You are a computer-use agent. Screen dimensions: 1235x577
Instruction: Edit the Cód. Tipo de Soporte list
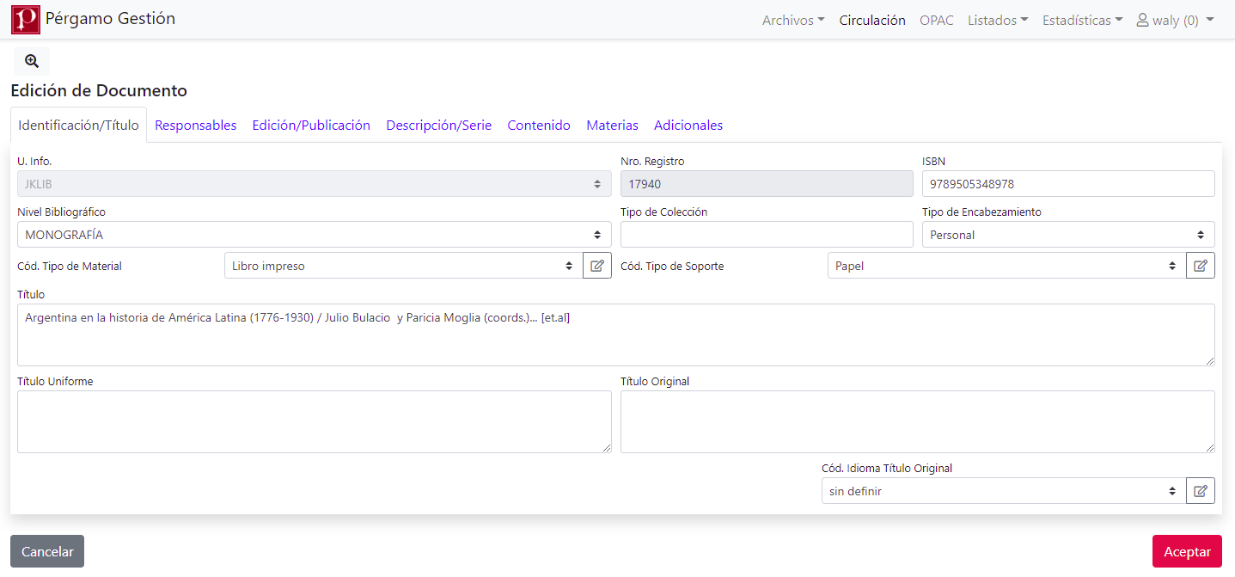1201,266
